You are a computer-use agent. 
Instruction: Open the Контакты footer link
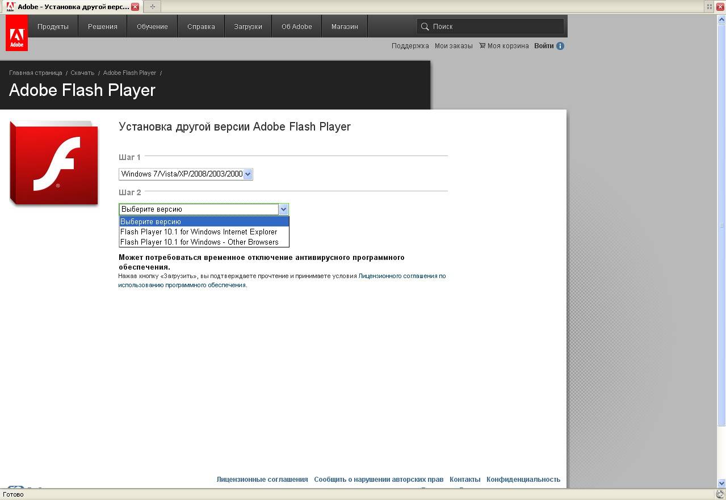pos(465,480)
